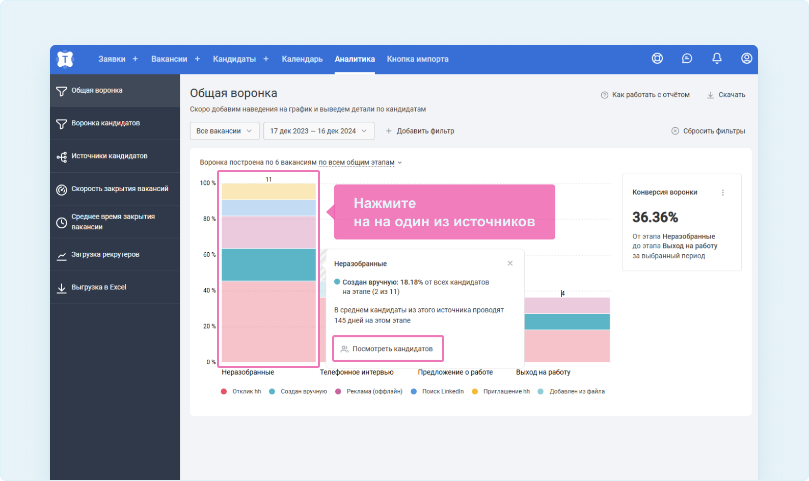Click funnel icon beside Воронка кандидатов

(62, 124)
